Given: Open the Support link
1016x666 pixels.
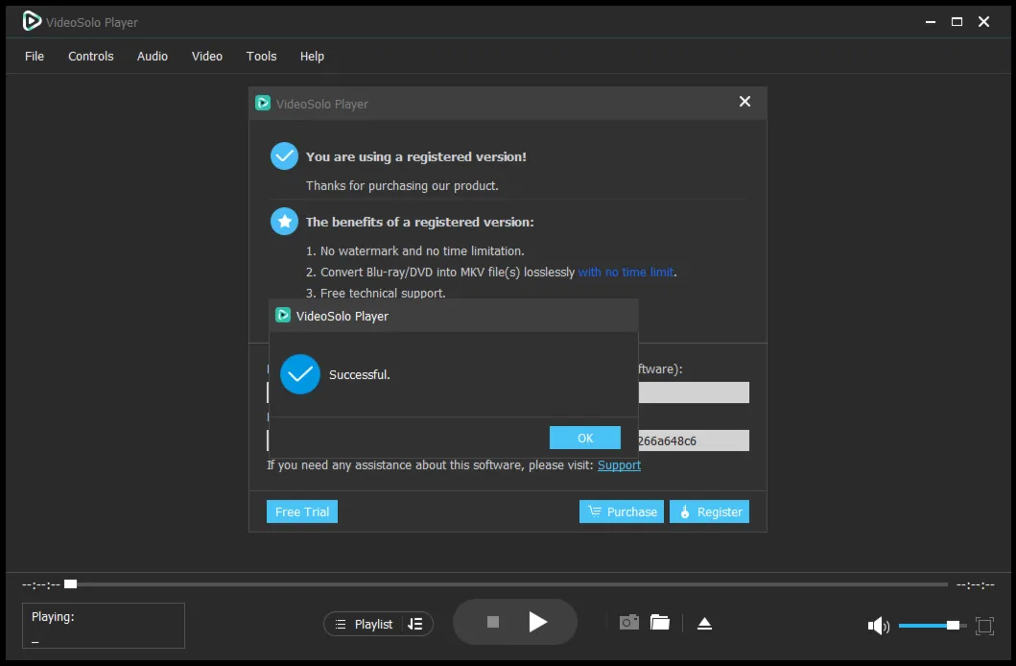Looking at the screenshot, I should pos(619,465).
